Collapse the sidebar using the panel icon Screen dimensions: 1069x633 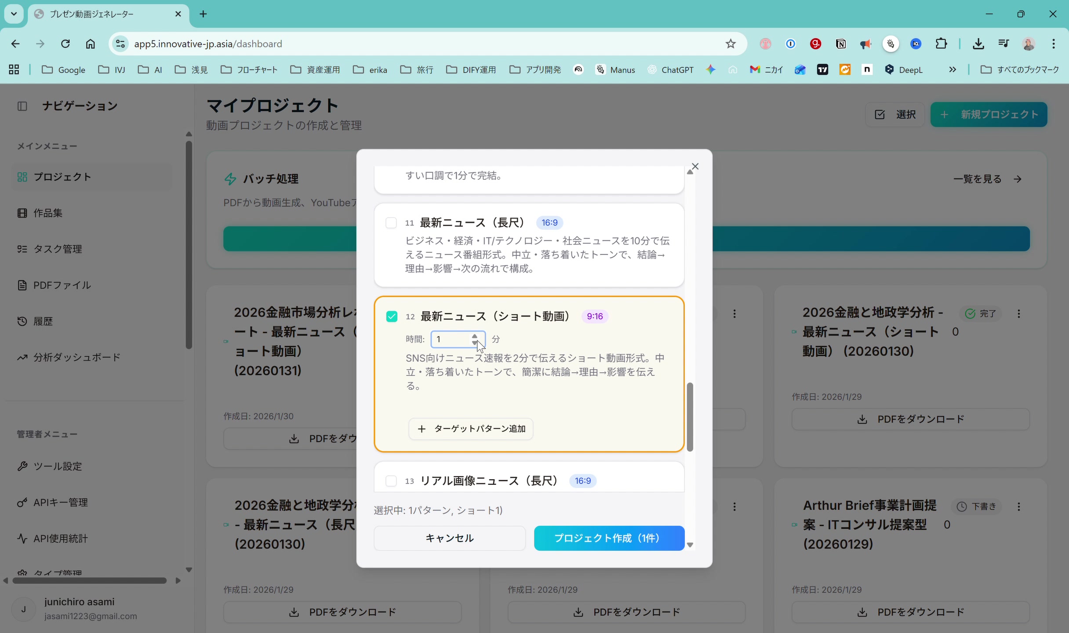click(23, 106)
